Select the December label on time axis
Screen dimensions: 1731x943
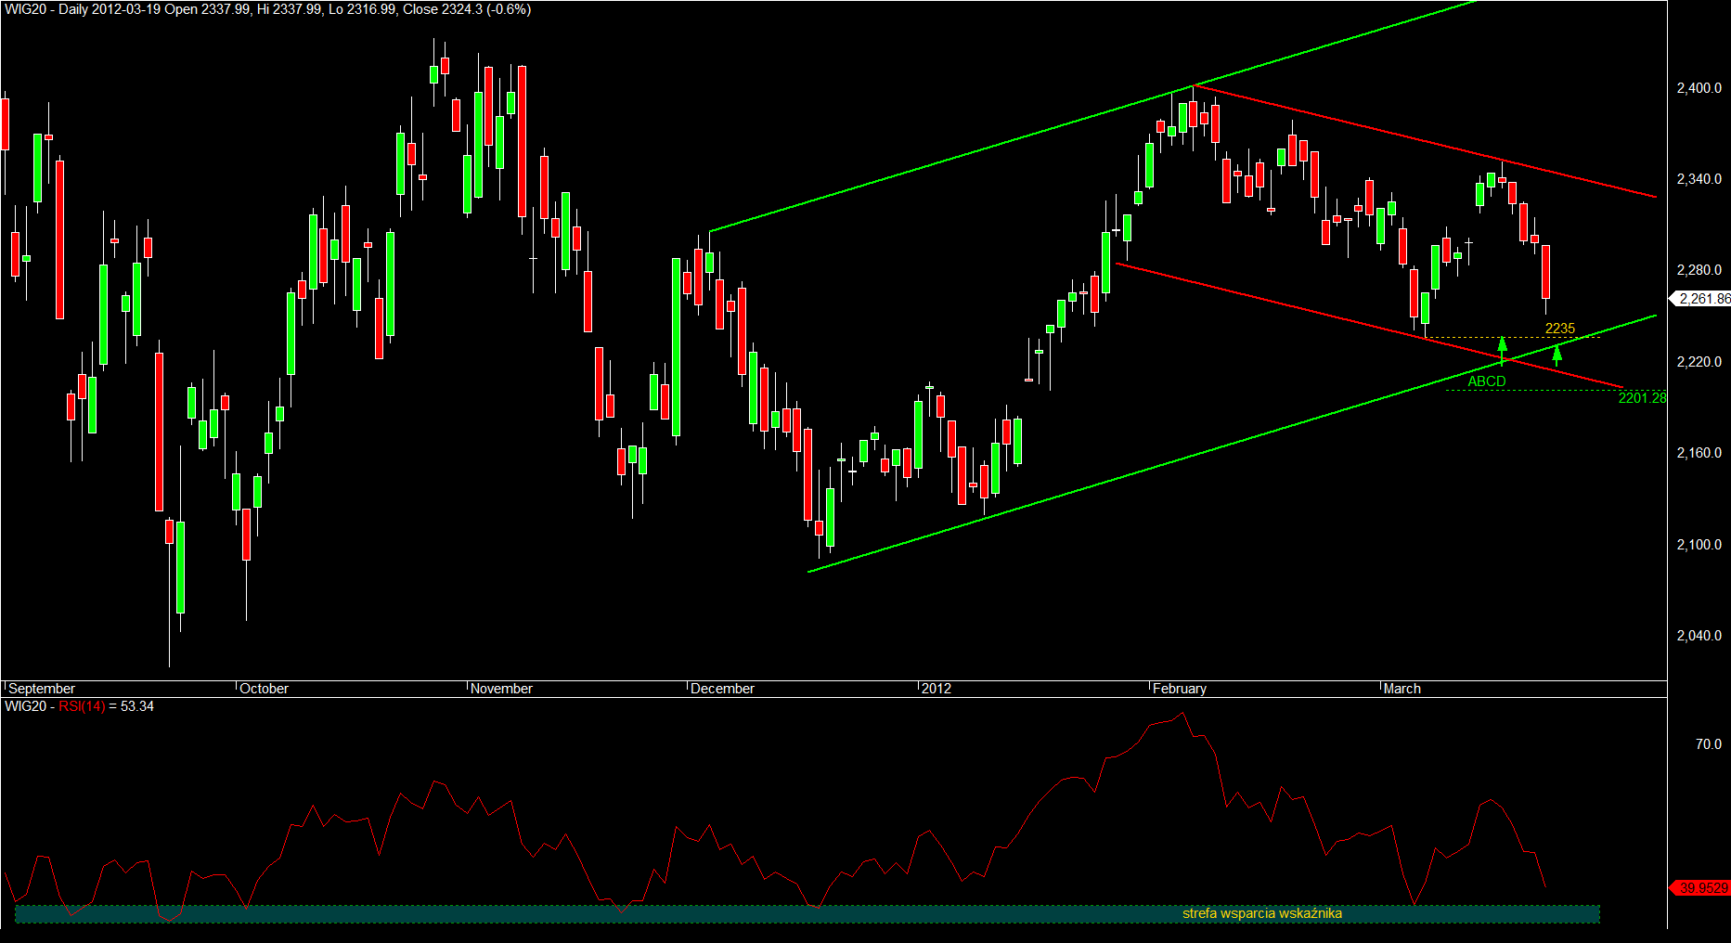pyautogui.click(x=722, y=689)
